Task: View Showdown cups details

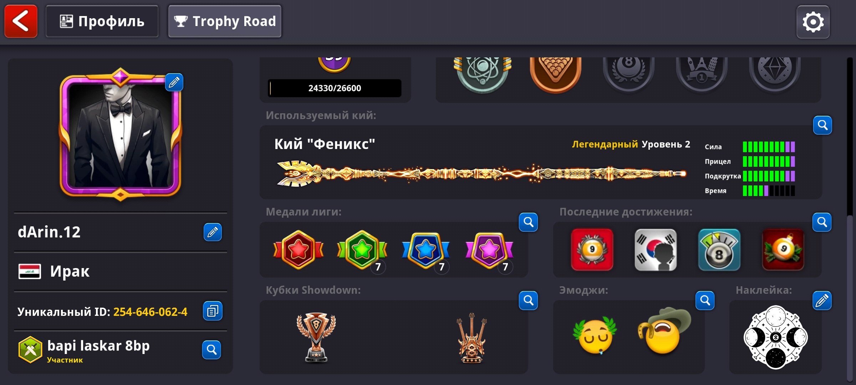Action: (x=528, y=301)
